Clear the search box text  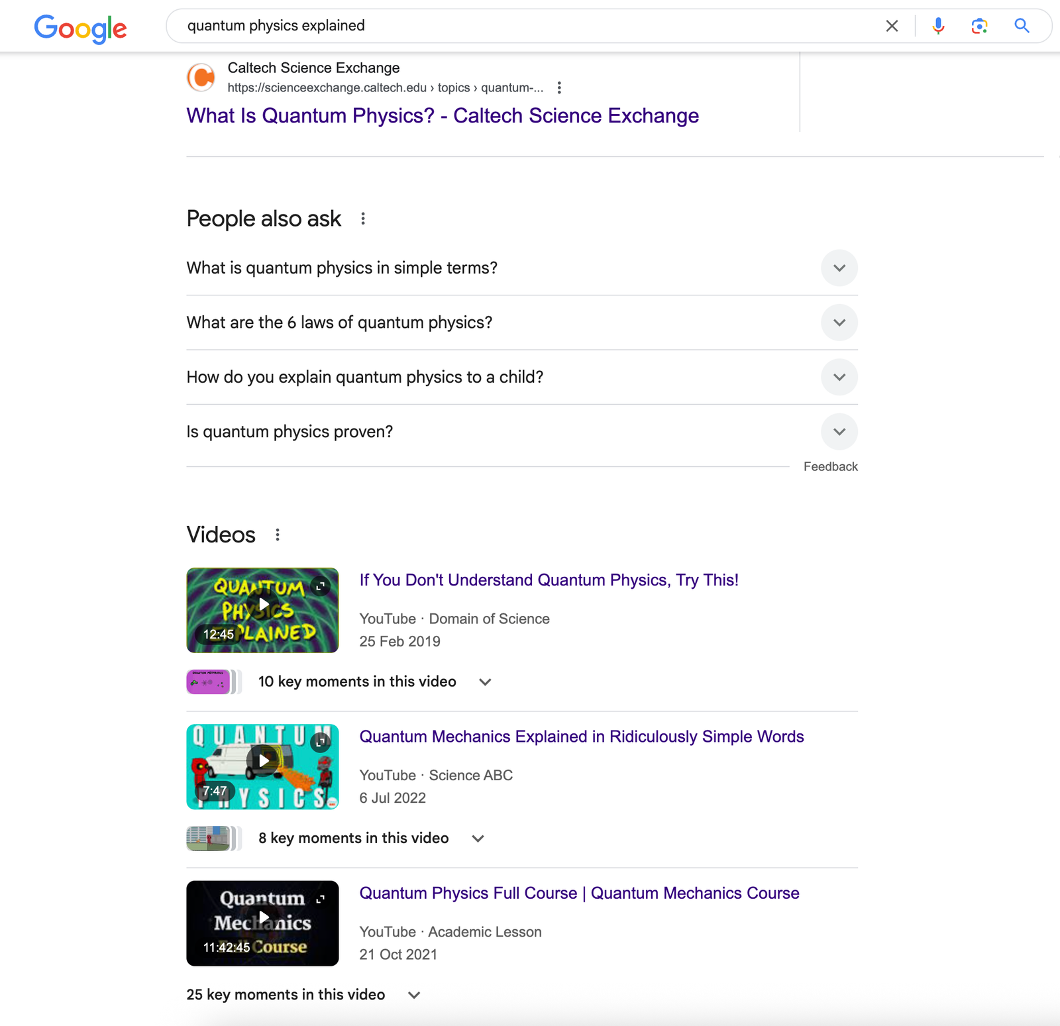point(892,26)
